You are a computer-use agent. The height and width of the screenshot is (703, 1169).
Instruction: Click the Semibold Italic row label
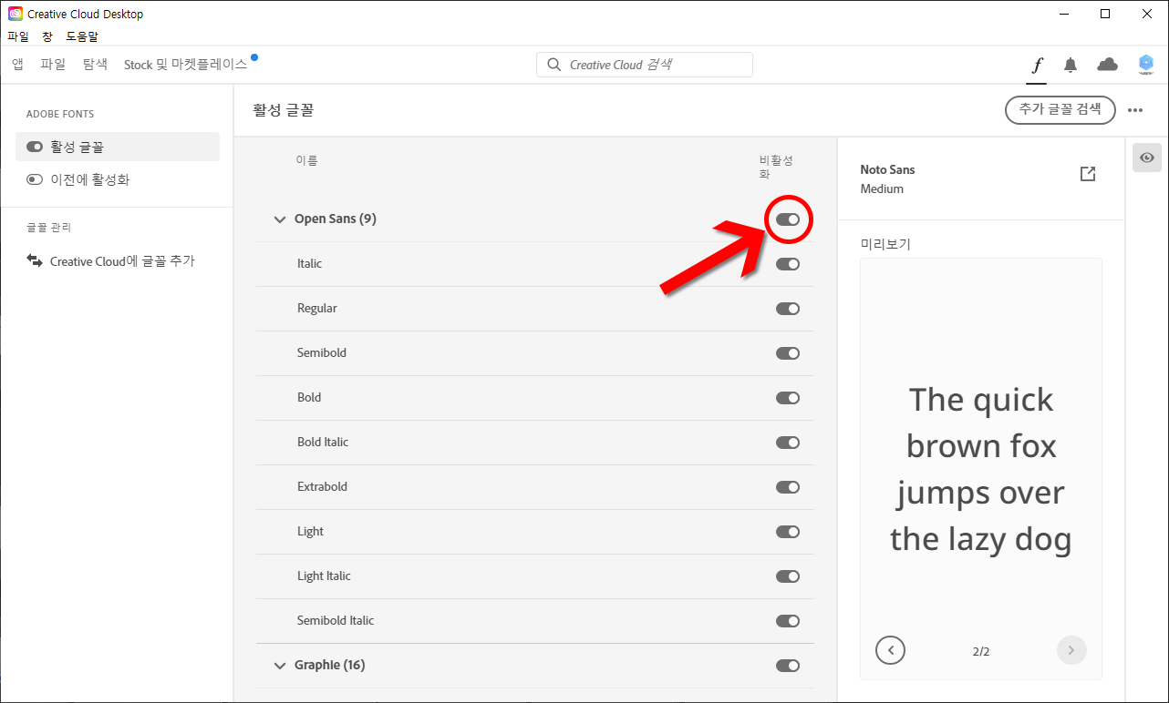pos(336,621)
